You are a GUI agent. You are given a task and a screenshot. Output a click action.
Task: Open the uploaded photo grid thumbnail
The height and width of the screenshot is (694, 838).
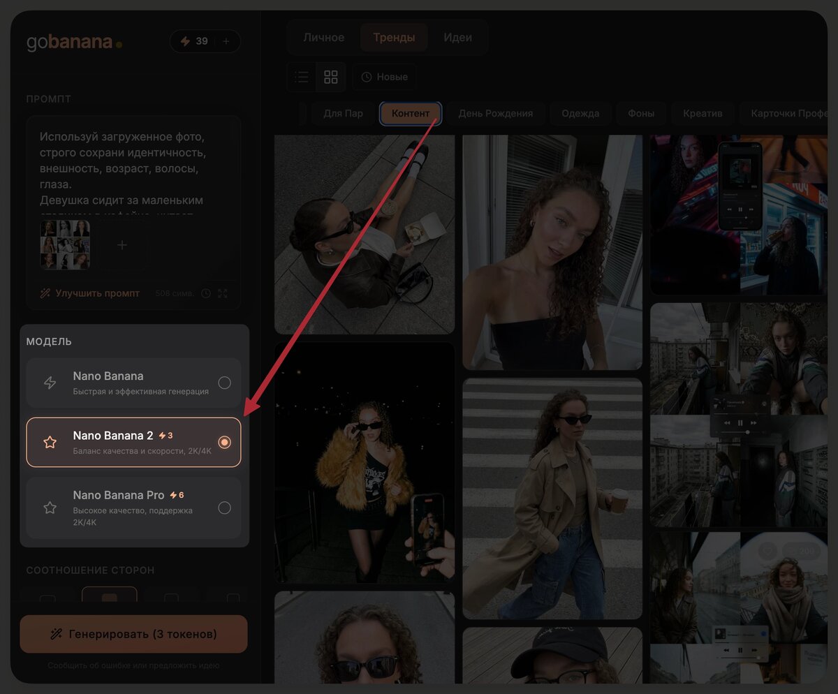pyautogui.click(x=65, y=245)
